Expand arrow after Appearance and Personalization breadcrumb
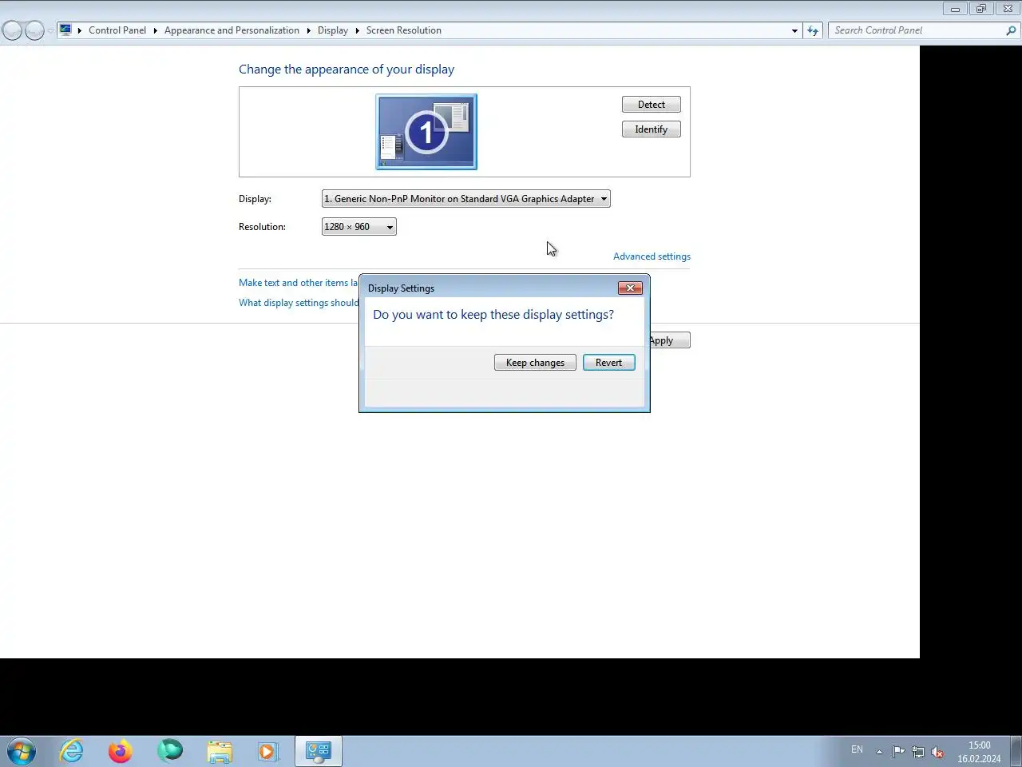This screenshot has width=1022, height=767. click(x=308, y=30)
